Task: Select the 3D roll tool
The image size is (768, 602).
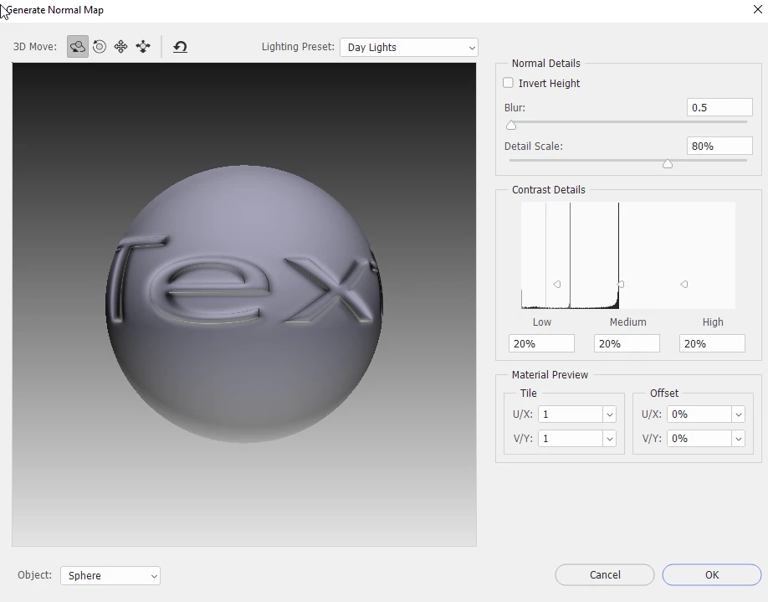Action: (x=100, y=47)
